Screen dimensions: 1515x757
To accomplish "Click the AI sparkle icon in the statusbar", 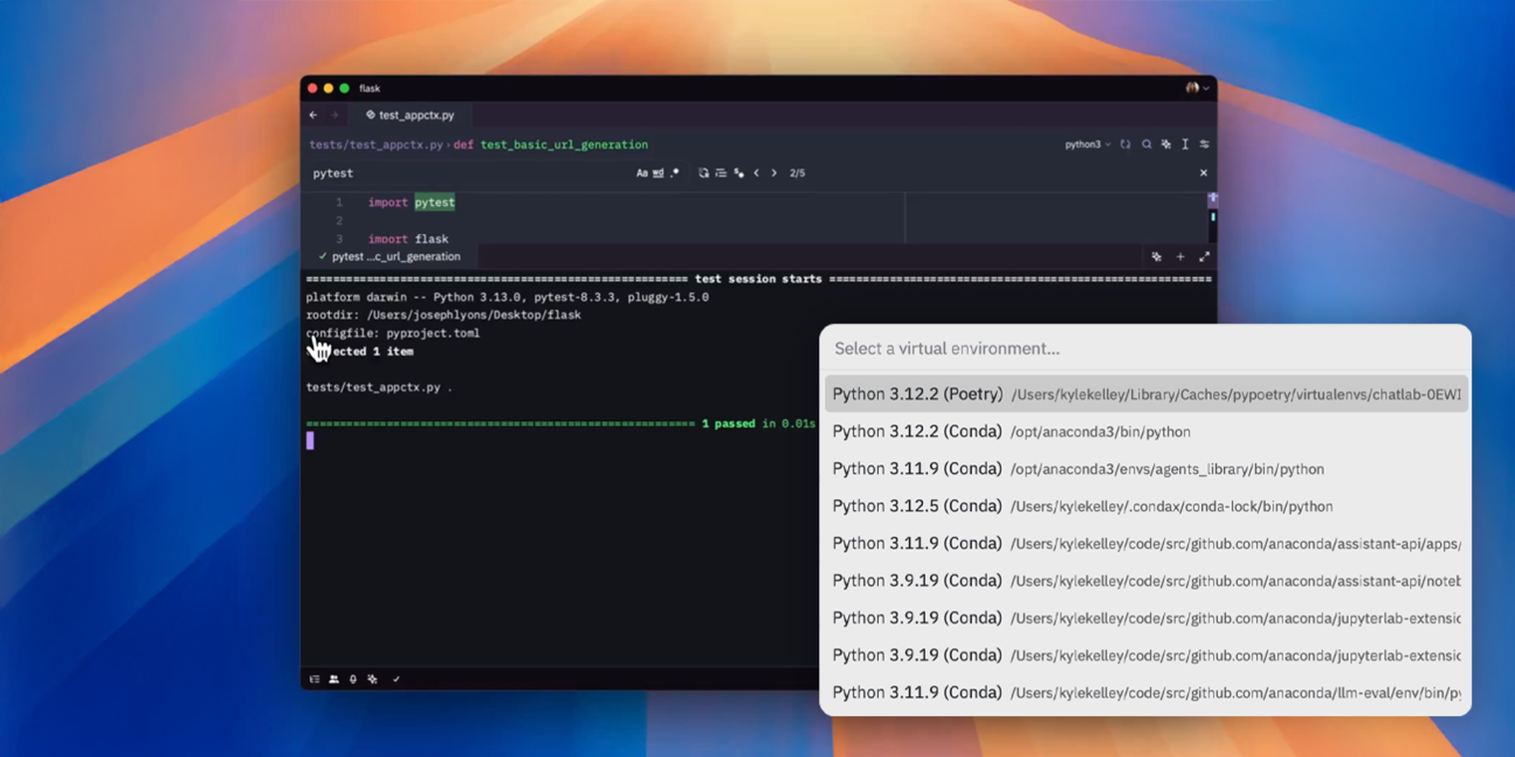I will click(x=372, y=679).
